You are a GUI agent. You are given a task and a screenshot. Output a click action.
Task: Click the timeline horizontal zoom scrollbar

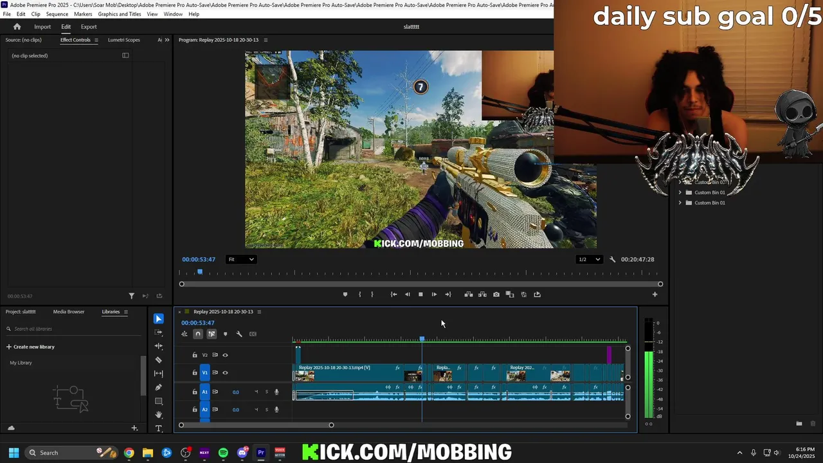256,425
